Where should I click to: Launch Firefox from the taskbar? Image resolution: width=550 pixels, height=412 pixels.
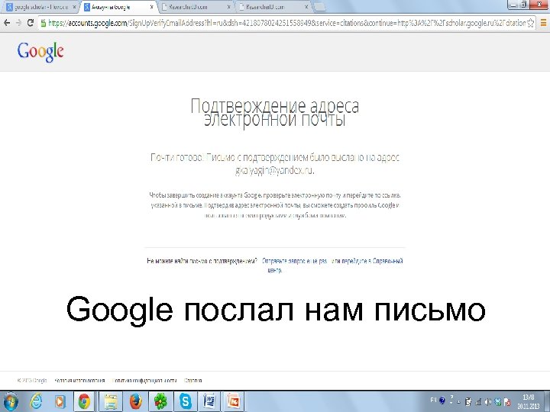(x=136, y=401)
